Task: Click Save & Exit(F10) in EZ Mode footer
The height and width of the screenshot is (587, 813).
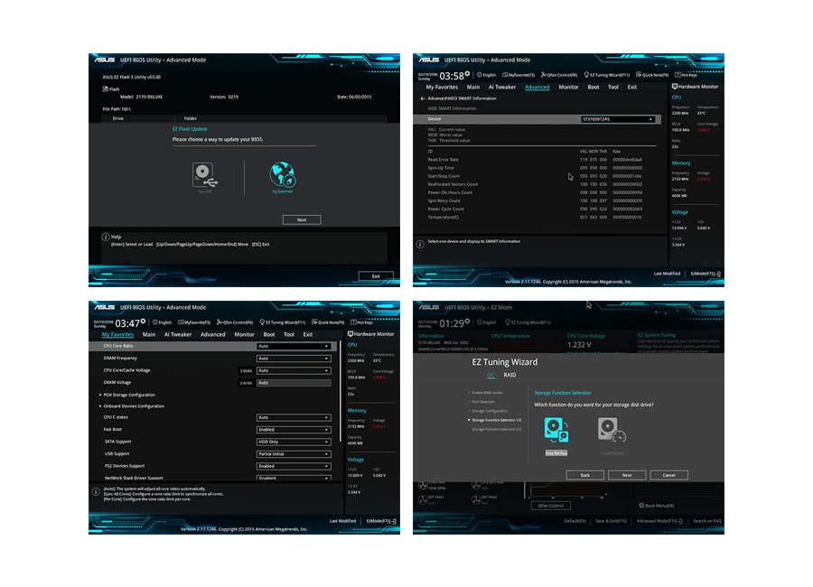Action: pyautogui.click(x=611, y=521)
